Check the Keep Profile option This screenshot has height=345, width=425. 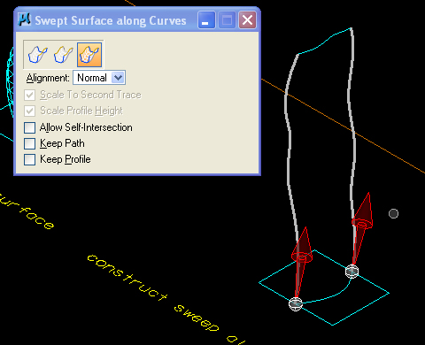pyautogui.click(x=30, y=159)
